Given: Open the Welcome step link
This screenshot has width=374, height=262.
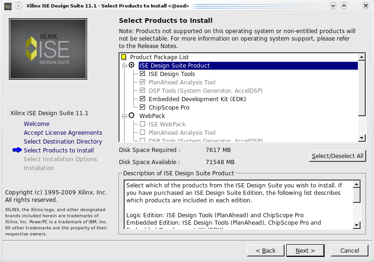Looking at the screenshot, I should (x=37, y=124).
